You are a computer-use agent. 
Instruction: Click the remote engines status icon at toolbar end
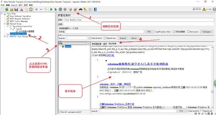pos(214,9)
